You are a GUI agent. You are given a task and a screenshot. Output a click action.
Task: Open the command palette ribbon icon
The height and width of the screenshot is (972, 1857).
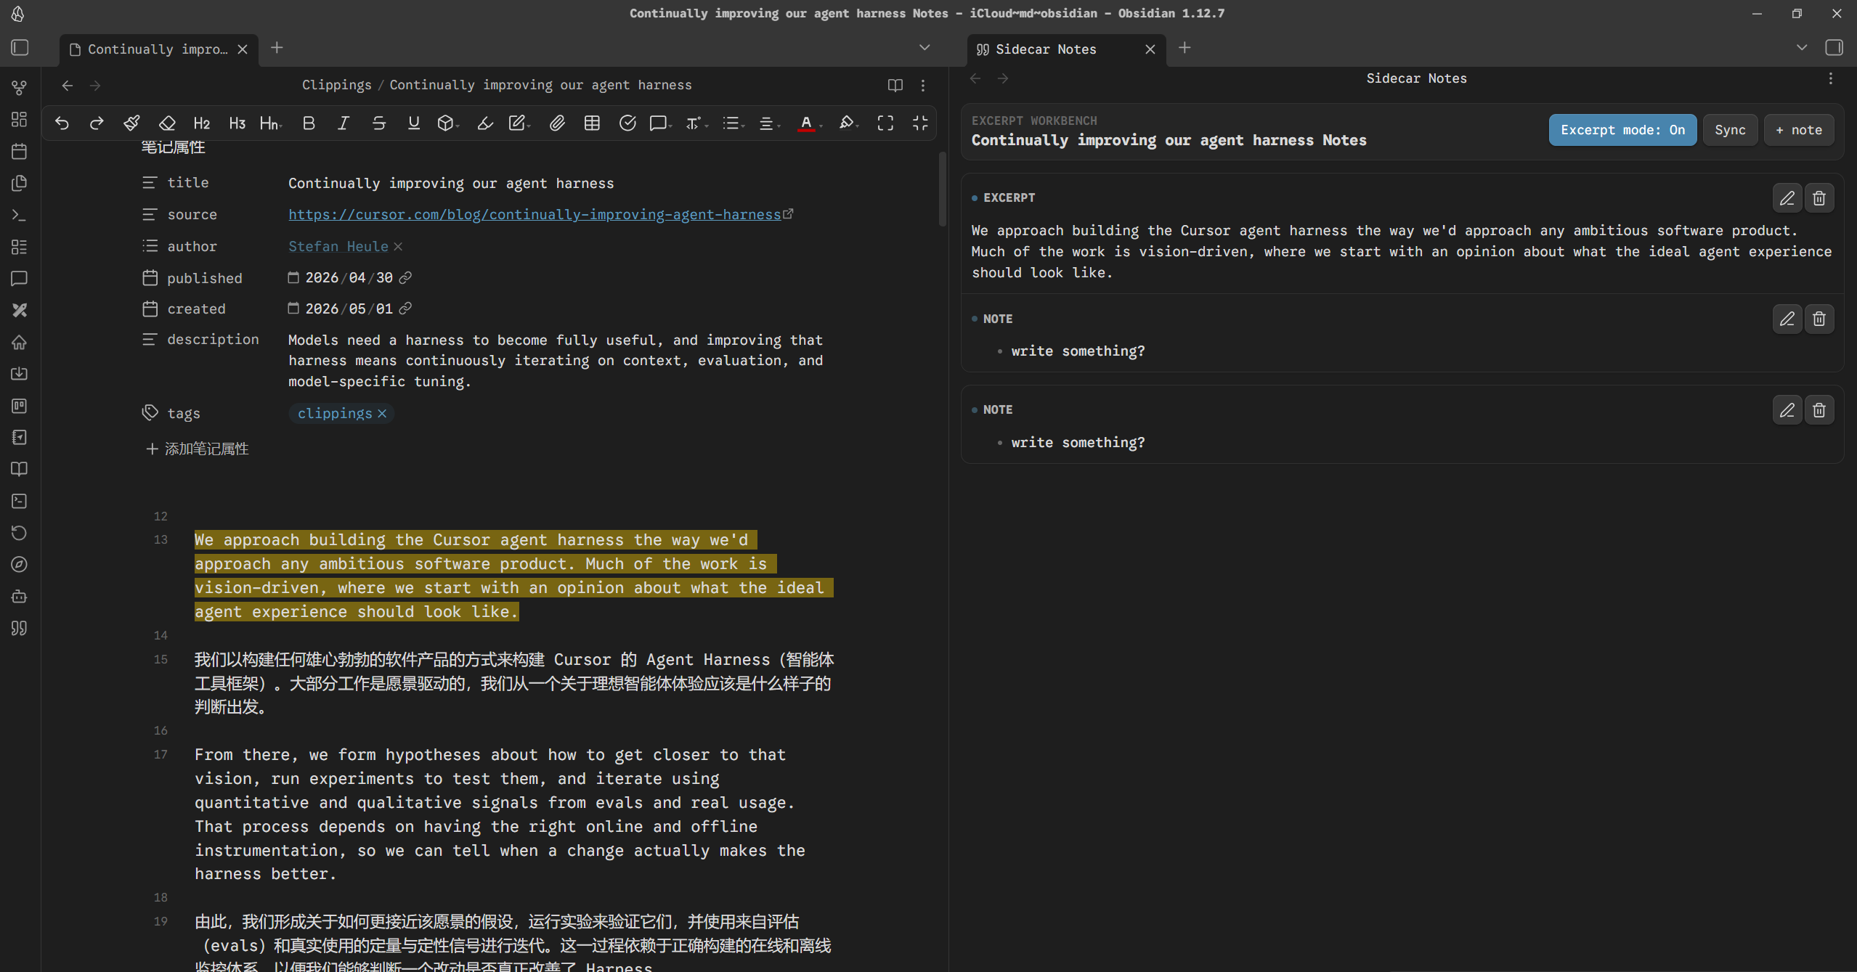pyautogui.click(x=20, y=215)
